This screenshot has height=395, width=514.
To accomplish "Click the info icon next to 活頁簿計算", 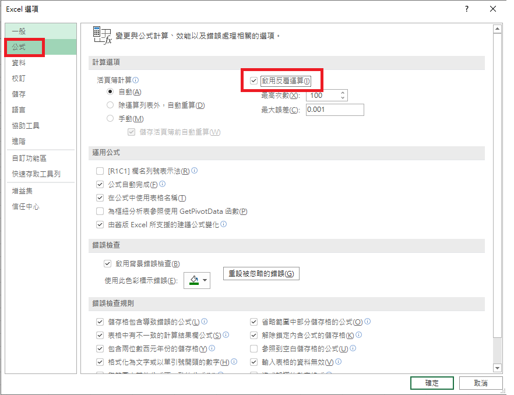I will tap(136, 80).
